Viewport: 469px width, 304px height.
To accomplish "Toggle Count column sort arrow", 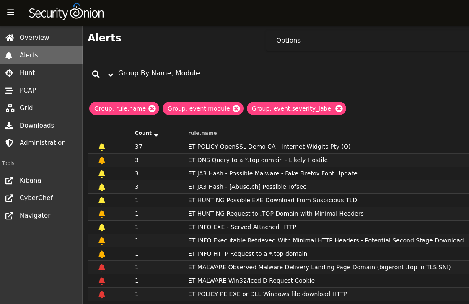I will point(156,135).
